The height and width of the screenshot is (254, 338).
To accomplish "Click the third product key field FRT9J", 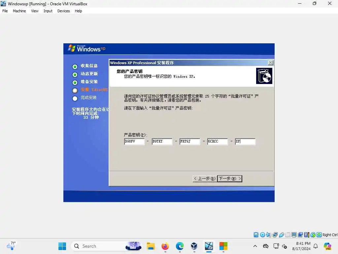I will (190, 142).
